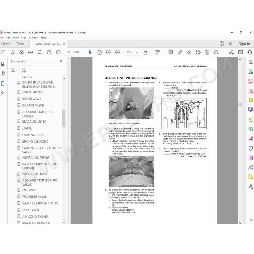Click the page number input field

[68, 52]
